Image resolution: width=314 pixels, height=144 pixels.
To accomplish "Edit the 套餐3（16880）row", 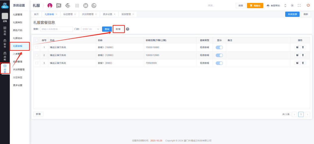I will 297,47.
